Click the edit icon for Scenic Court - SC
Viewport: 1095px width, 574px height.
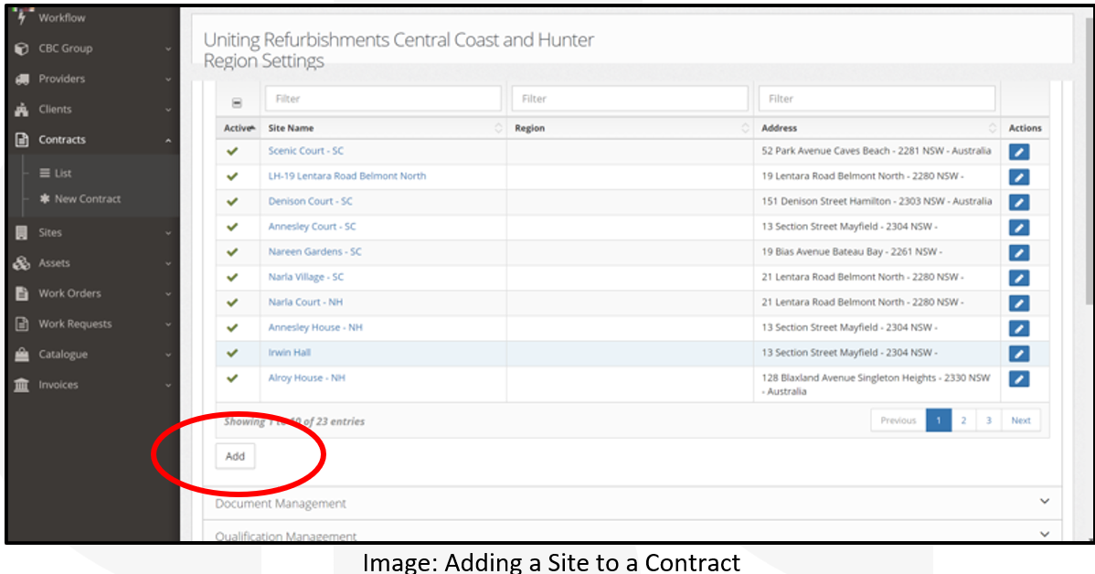click(1019, 152)
